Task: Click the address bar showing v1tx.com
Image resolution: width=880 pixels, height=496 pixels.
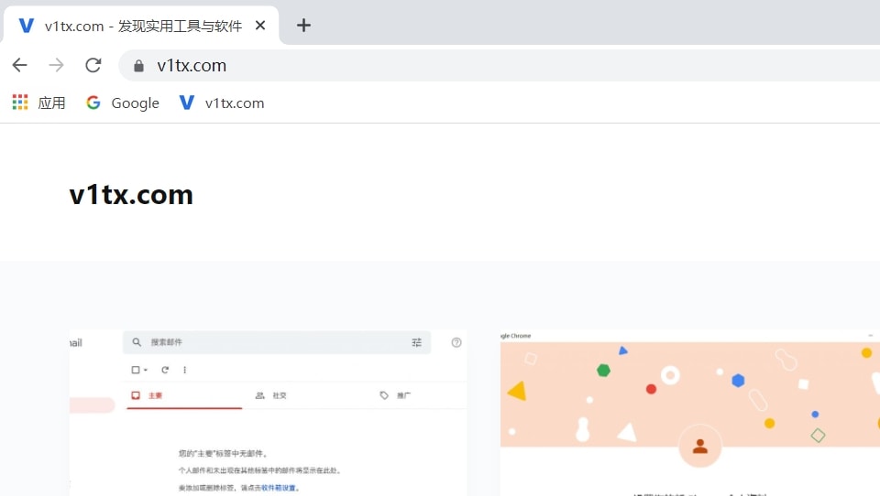Action: [499, 66]
